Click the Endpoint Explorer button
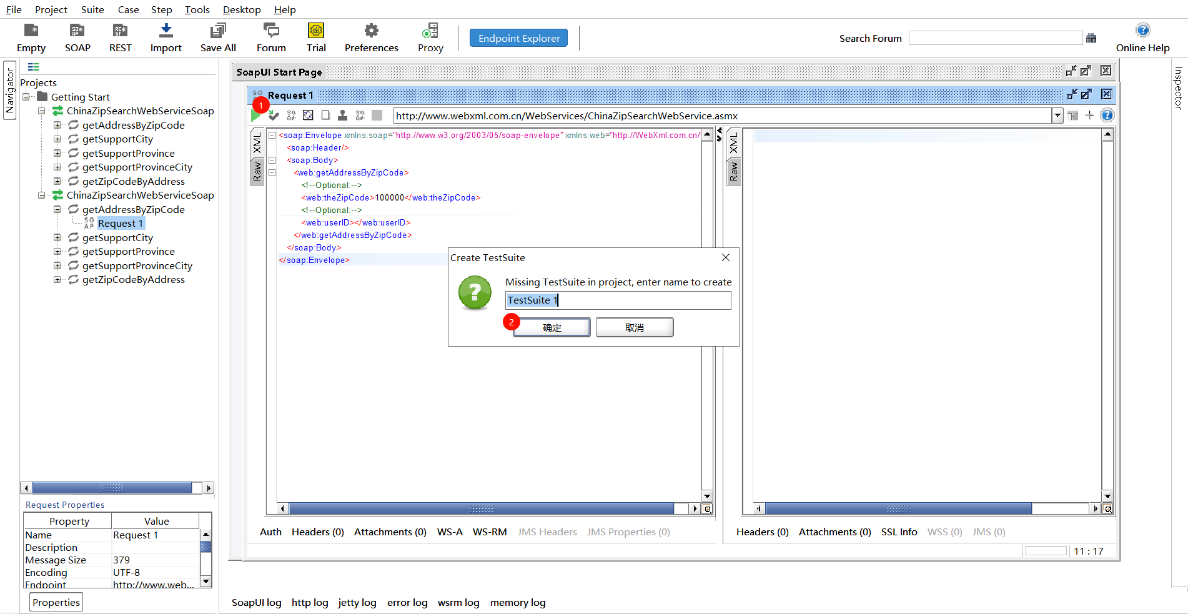 [518, 38]
